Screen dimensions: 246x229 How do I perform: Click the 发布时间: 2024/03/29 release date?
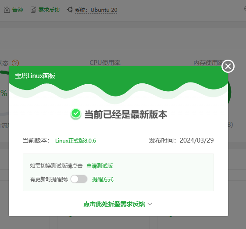181,140
